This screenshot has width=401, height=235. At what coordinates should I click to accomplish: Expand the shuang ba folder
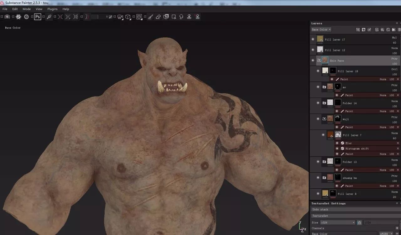pyautogui.click(x=324, y=178)
